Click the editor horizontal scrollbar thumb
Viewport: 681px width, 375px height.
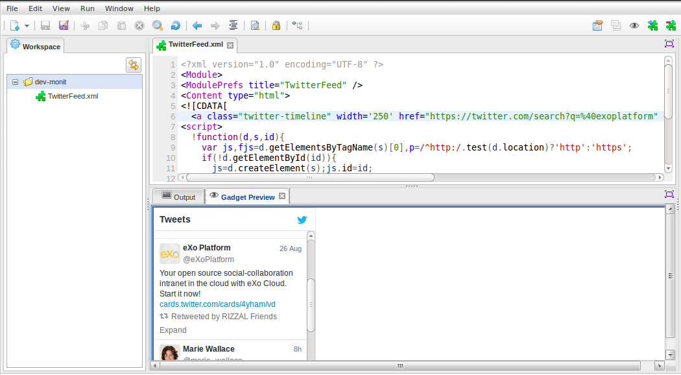[310, 177]
